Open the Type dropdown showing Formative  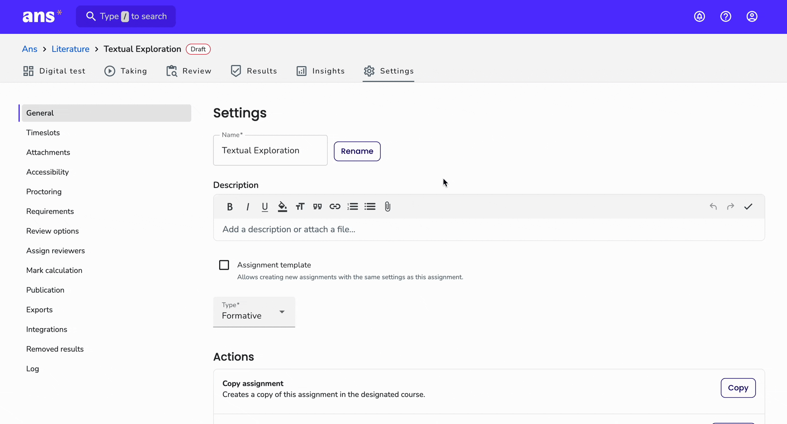[254, 312]
